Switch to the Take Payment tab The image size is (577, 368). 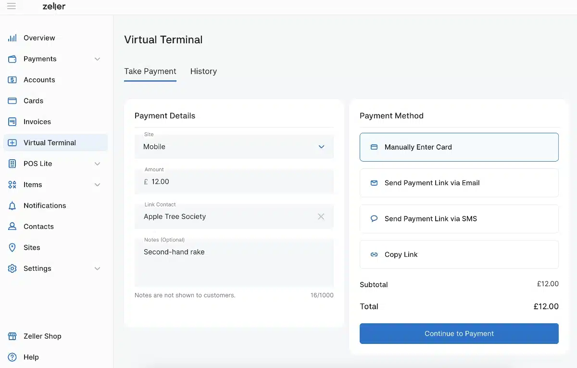tap(150, 71)
